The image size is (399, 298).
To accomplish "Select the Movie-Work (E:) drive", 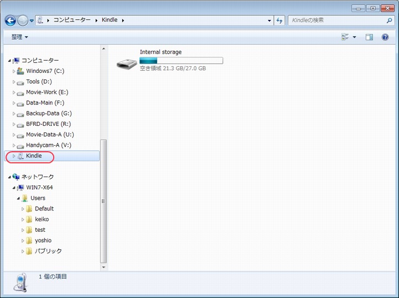I will coord(47,92).
